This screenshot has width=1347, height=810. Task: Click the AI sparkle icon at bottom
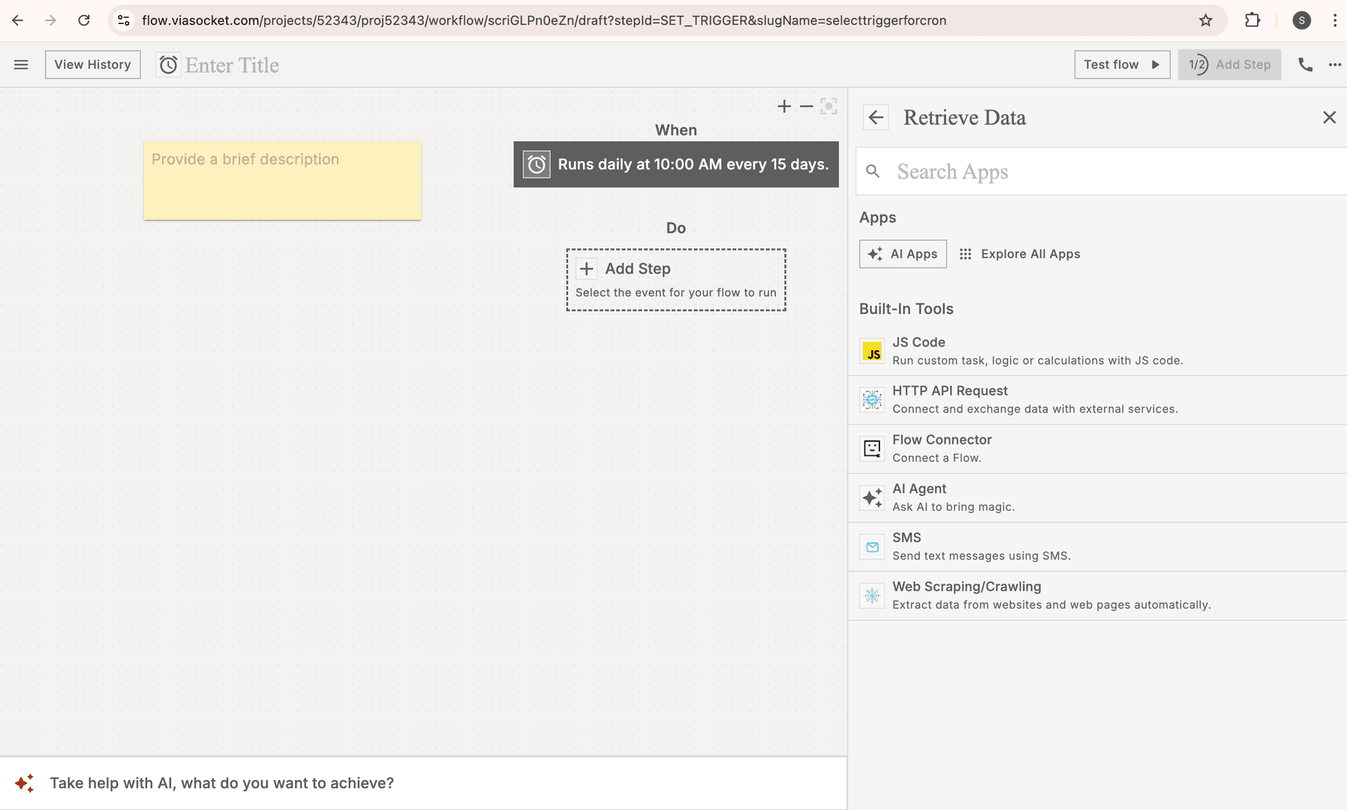[x=24, y=783]
